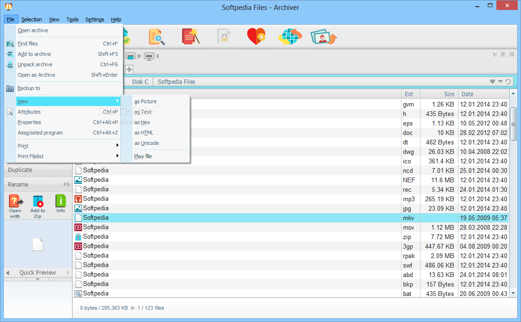Screen dimensions: 521x322
Task: Click the mp3 file headphones icon
Action: tap(78, 199)
